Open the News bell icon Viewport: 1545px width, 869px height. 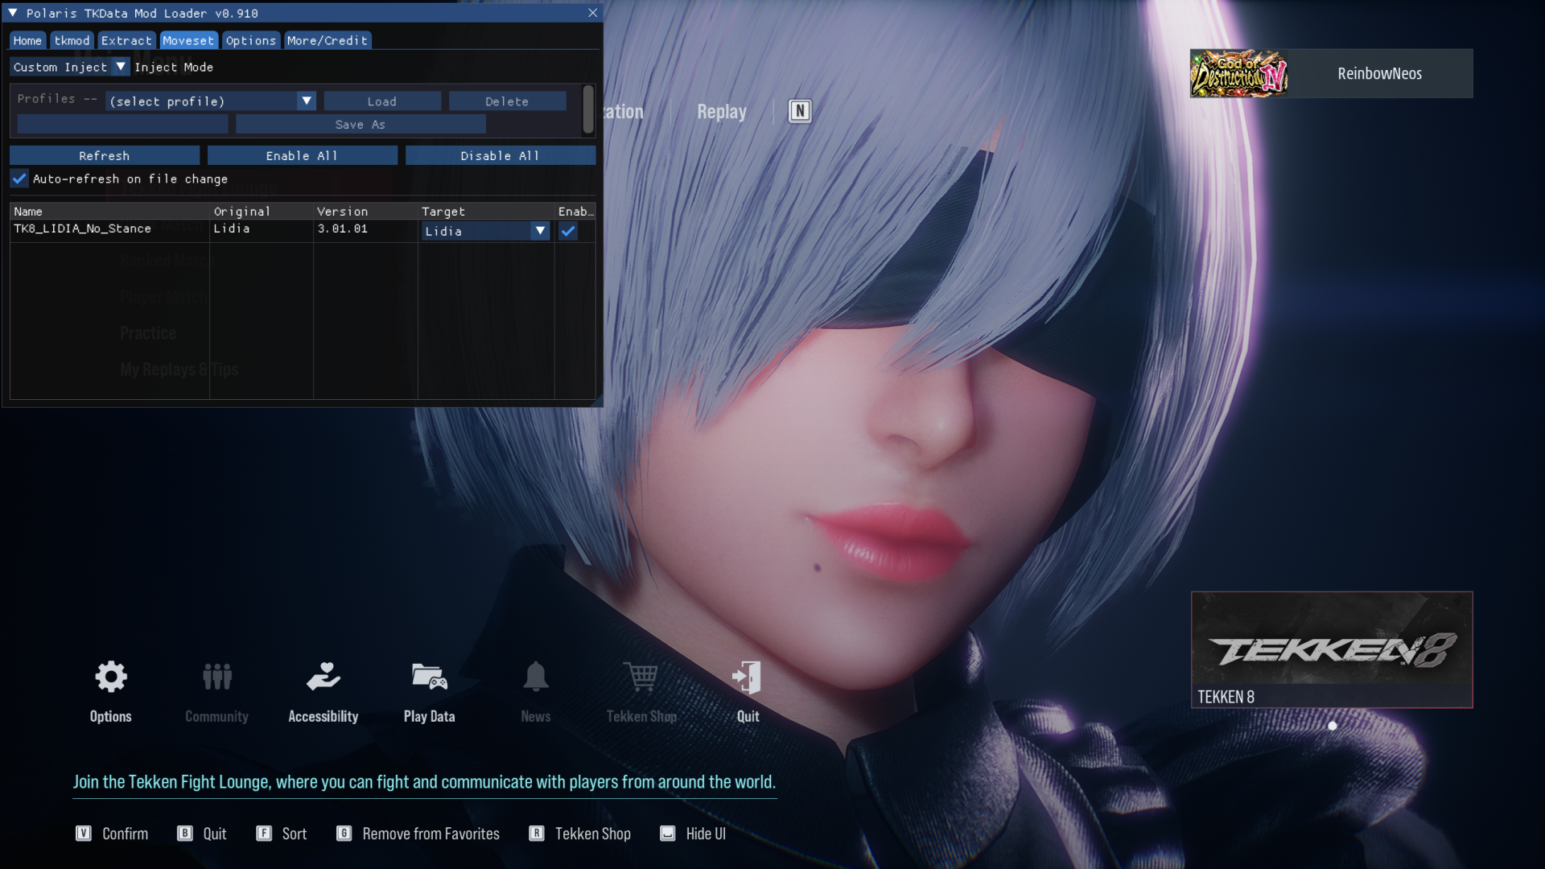[x=536, y=677]
